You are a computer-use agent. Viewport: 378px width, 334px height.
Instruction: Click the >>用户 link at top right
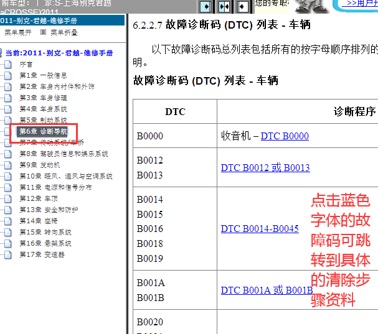pyautogui.click(x=361, y=3)
